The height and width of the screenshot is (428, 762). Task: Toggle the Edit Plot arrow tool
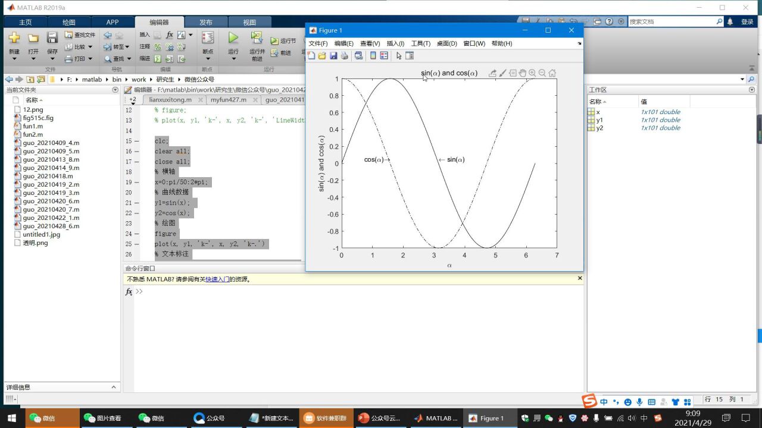[x=399, y=56]
